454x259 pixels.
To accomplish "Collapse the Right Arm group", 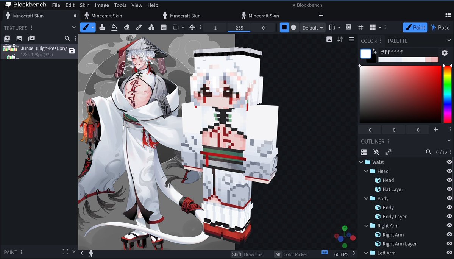I will tap(366, 225).
